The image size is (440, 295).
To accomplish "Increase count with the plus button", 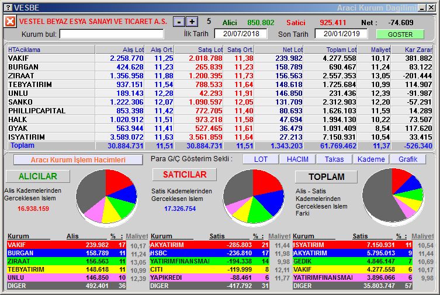I will [x=192, y=22].
